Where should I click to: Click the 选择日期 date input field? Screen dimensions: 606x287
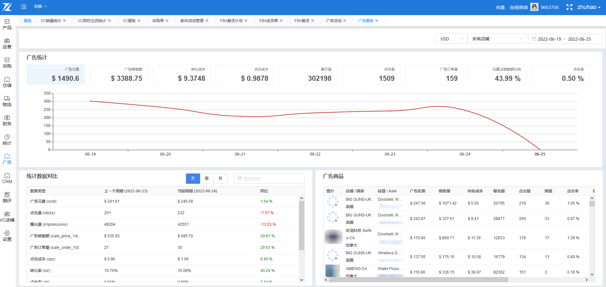(269, 179)
